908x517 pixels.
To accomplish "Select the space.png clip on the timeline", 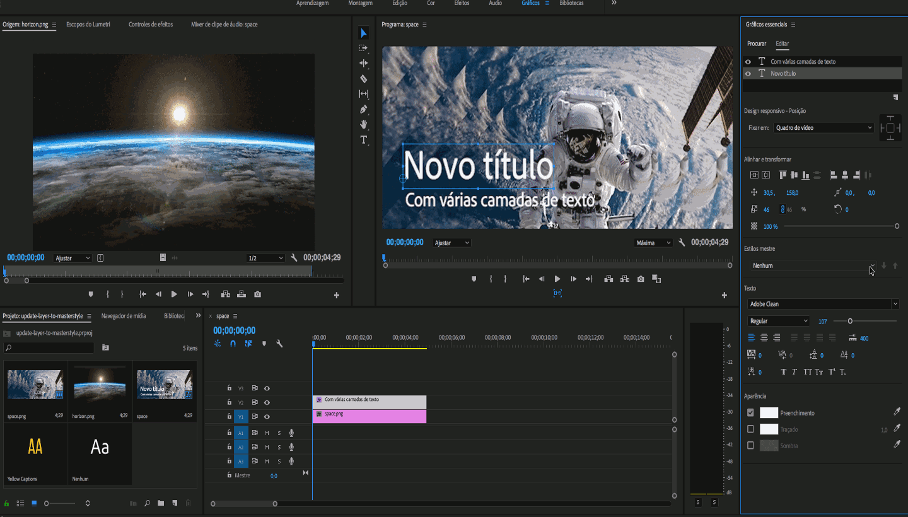I will [x=370, y=416].
